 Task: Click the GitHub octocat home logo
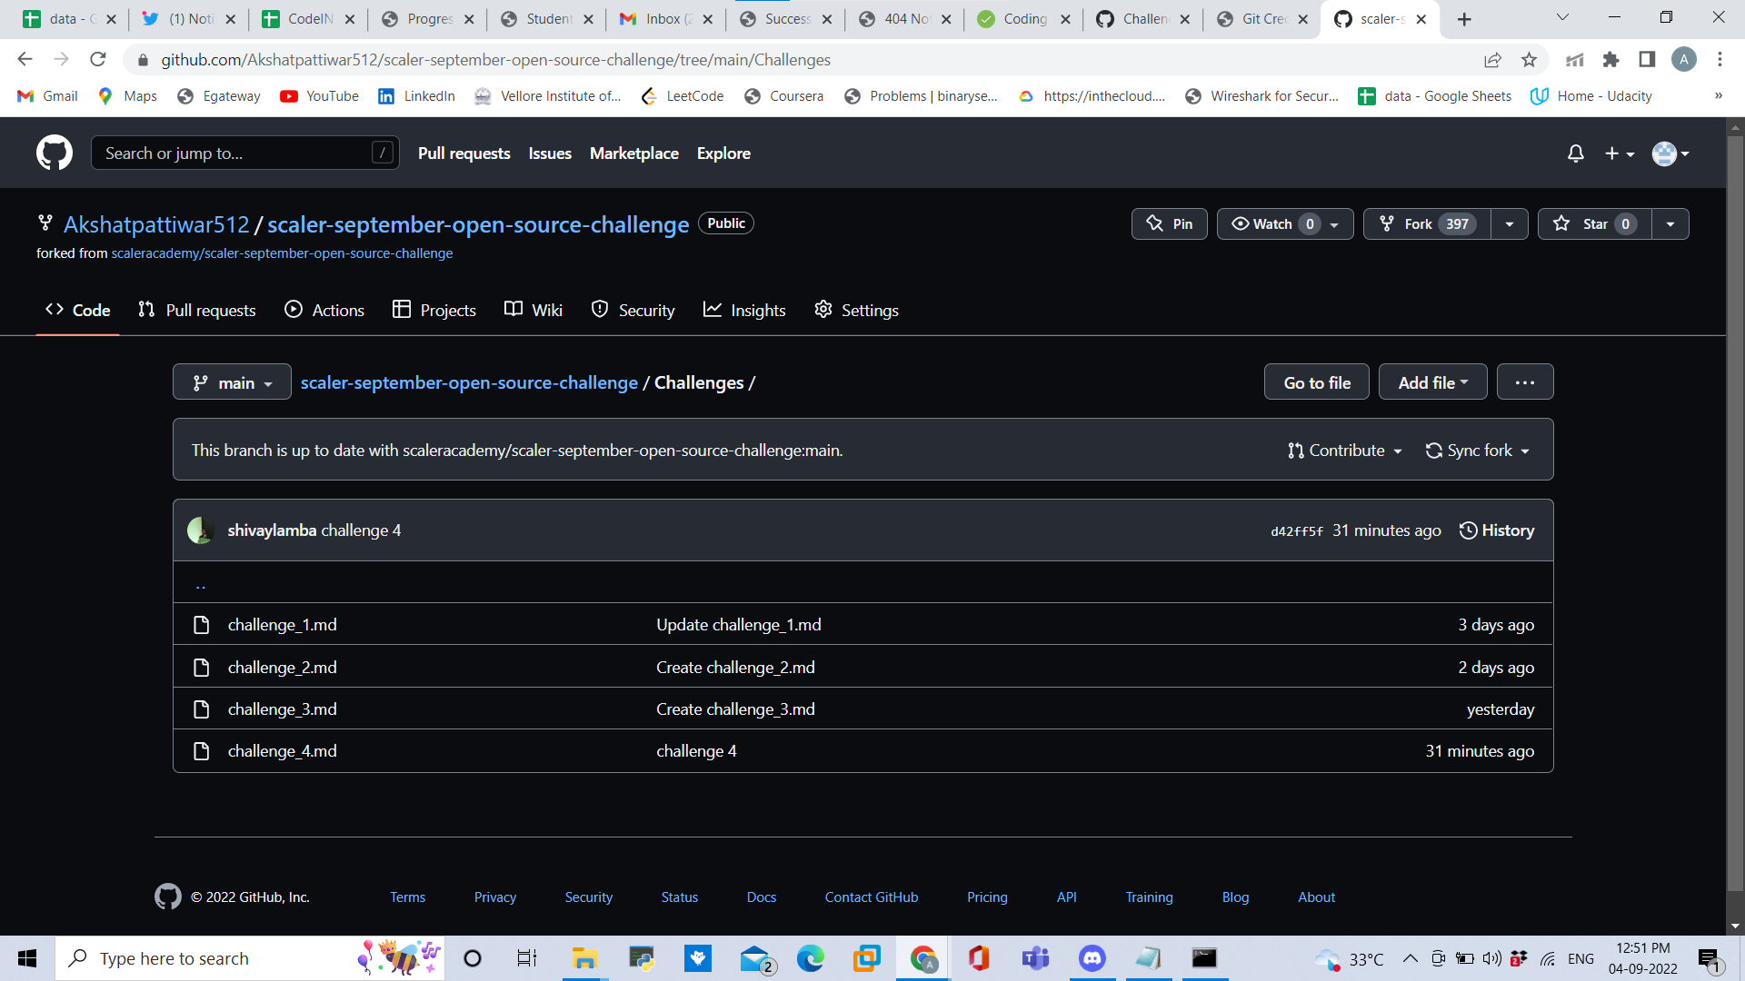tap(54, 152)
